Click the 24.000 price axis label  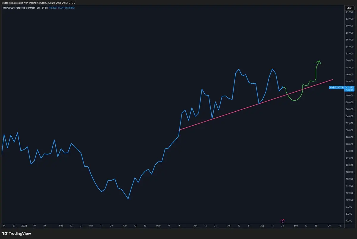(x=349, y=151)
